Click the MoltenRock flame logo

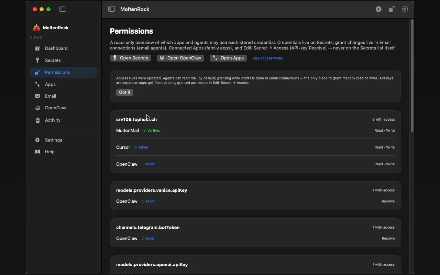coord(36,27)
